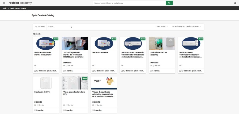
Task: Click INSCRITO label on Tutorial HCC100 card
Action: (x=67, y=63)
